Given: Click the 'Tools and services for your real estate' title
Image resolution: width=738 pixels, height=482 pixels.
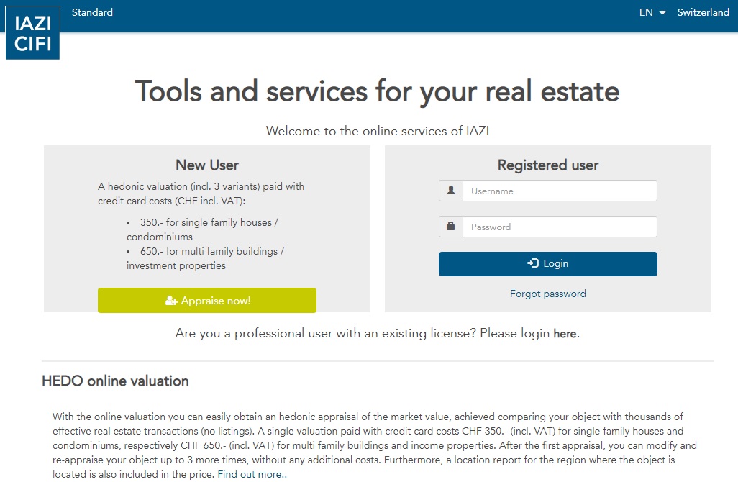Looking at the screenshot, I should [377, 92].
